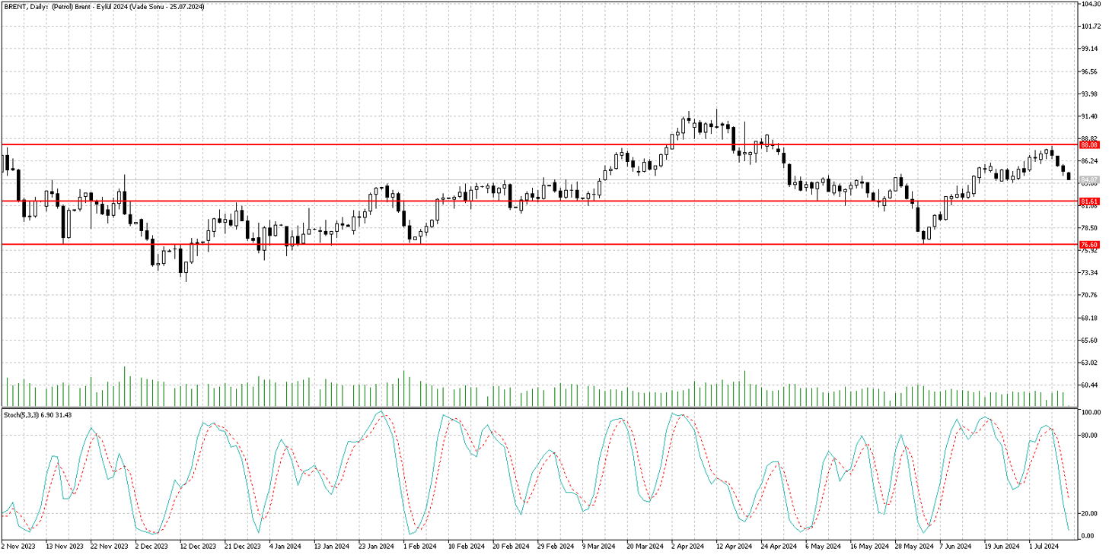The width and height of the screenshot is (1109, 558).
Task: Click the 28 May 2024 date label
Action: click(913, 546)
